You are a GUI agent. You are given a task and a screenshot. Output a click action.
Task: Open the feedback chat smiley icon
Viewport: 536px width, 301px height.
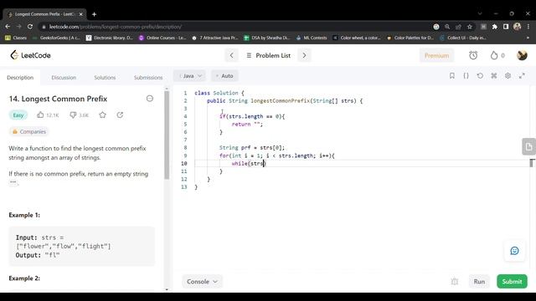point(514,251)
